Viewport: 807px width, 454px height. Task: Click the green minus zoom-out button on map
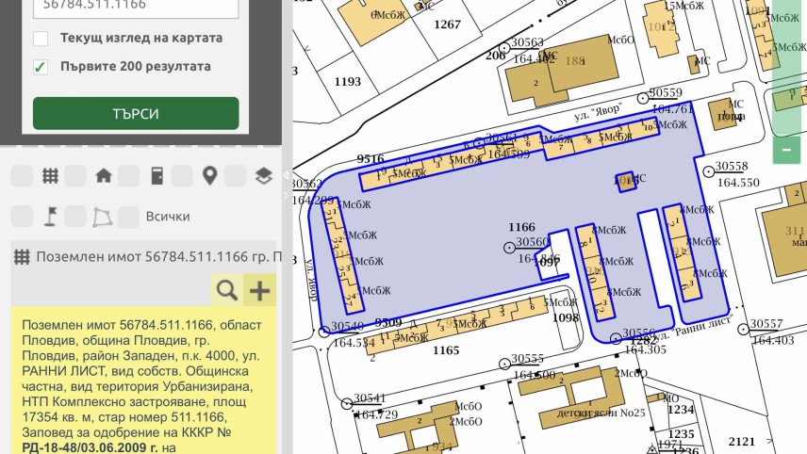786,150
